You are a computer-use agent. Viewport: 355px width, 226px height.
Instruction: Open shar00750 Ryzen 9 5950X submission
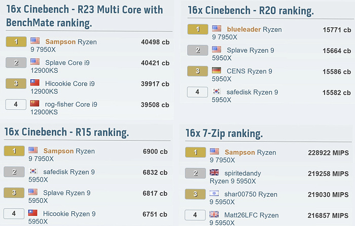pyautogui.click(x=243, y=198)
